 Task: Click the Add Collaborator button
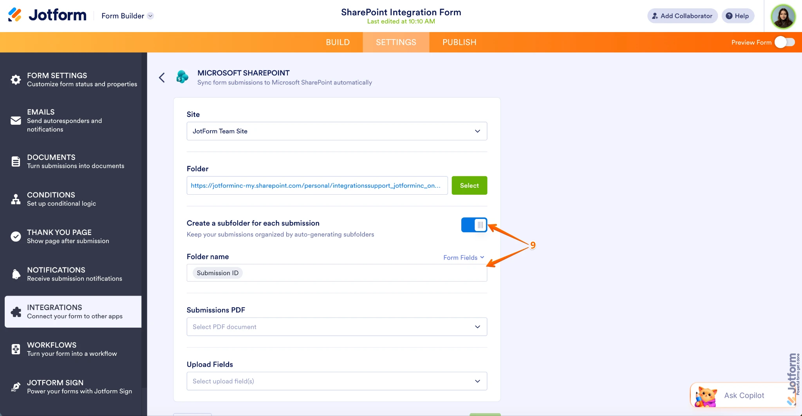(682, 16)
